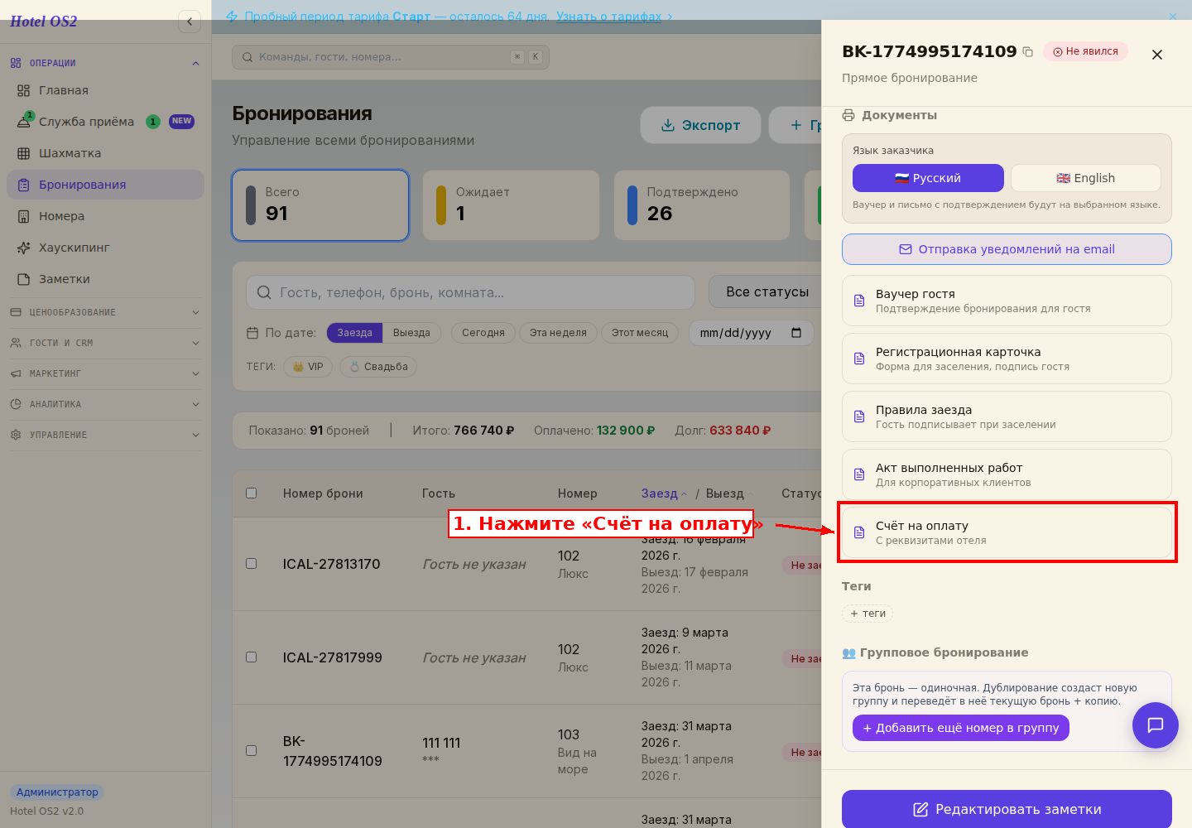Copy booking number BK-1774995174109 icon
Viewport: 1192px width, 828px height.
[1027, 51]
